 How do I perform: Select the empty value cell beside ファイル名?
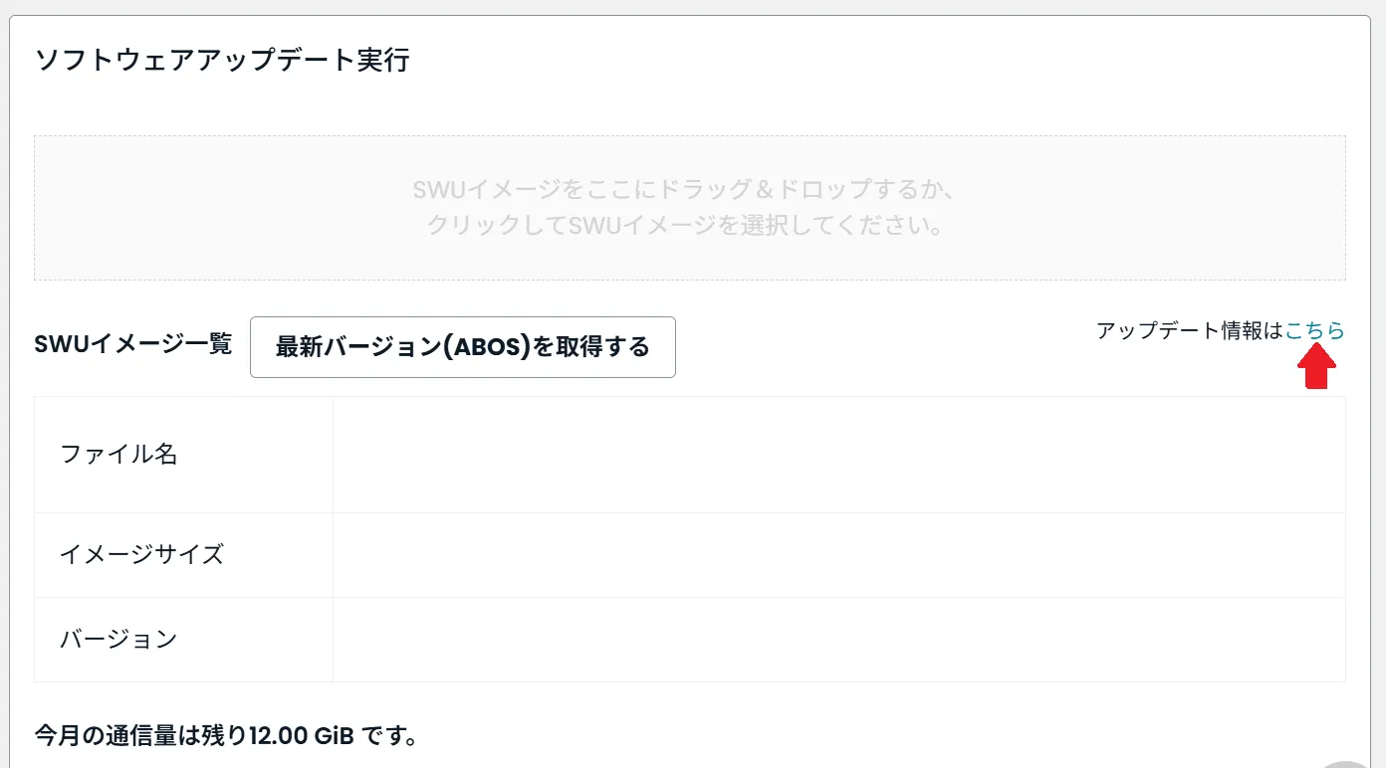839,454
